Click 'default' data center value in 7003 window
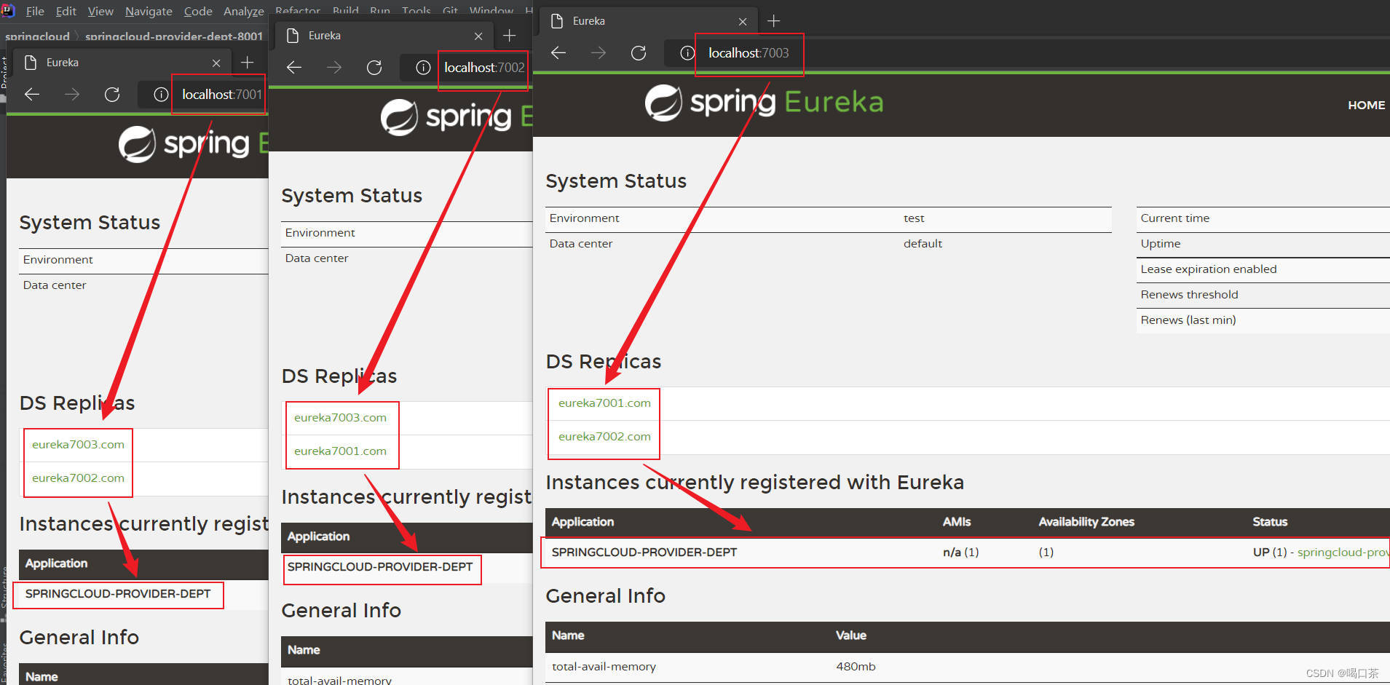The image size is (1390, 685). 923,244
